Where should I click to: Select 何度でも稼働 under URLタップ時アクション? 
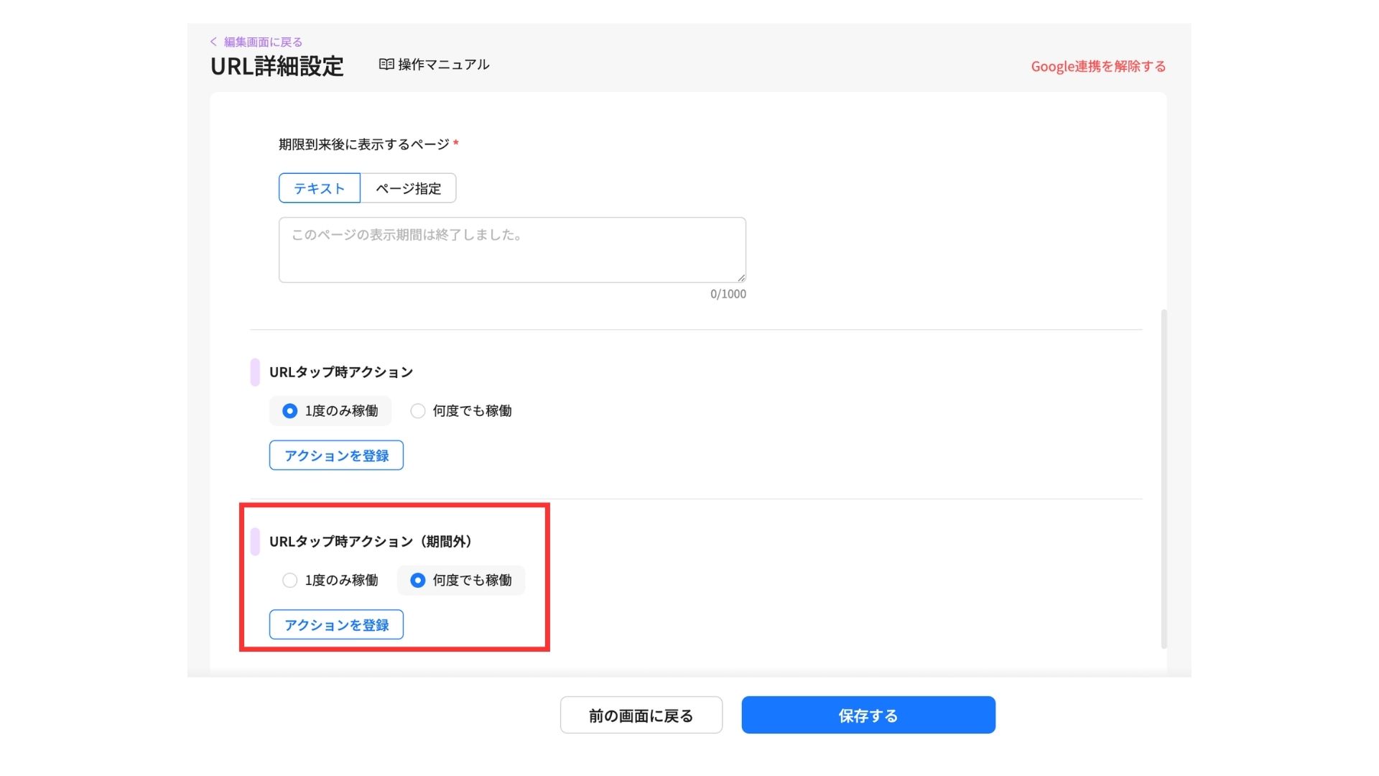[x=418, y=411]
